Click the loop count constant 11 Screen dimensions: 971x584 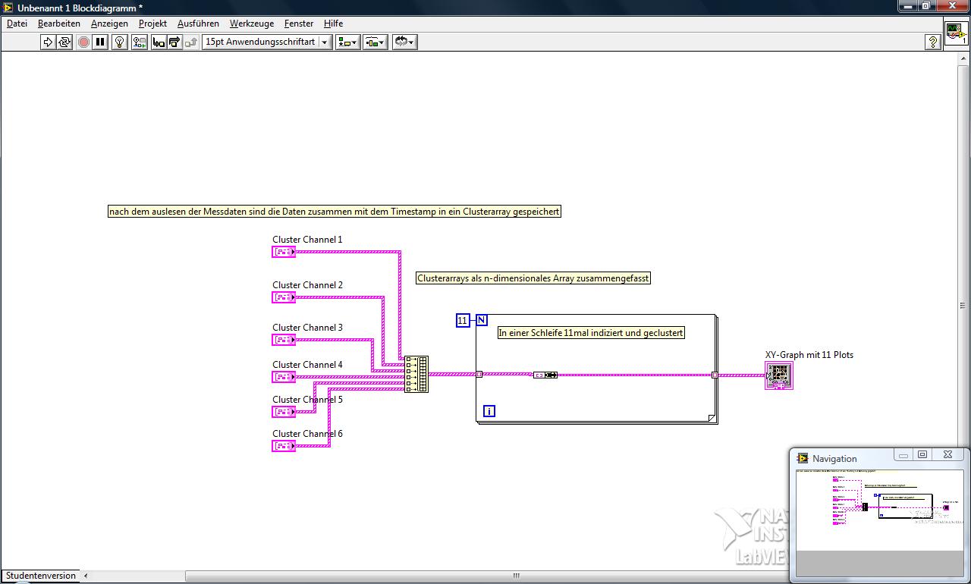click(x=462, y=320)
